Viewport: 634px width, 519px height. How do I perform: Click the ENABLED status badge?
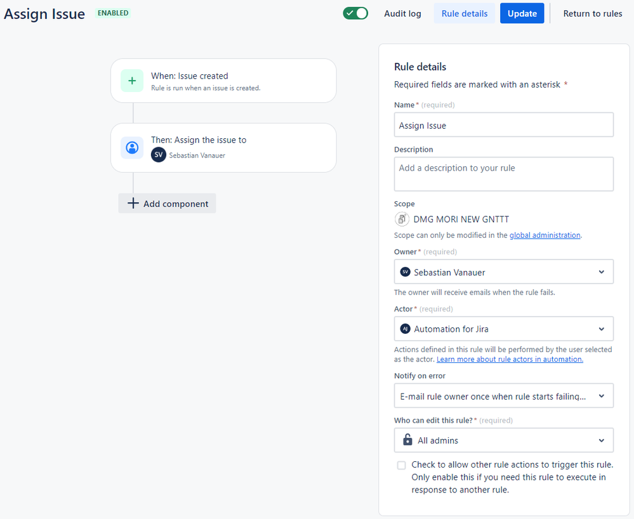pyautogui.click(x=113, y=13)
